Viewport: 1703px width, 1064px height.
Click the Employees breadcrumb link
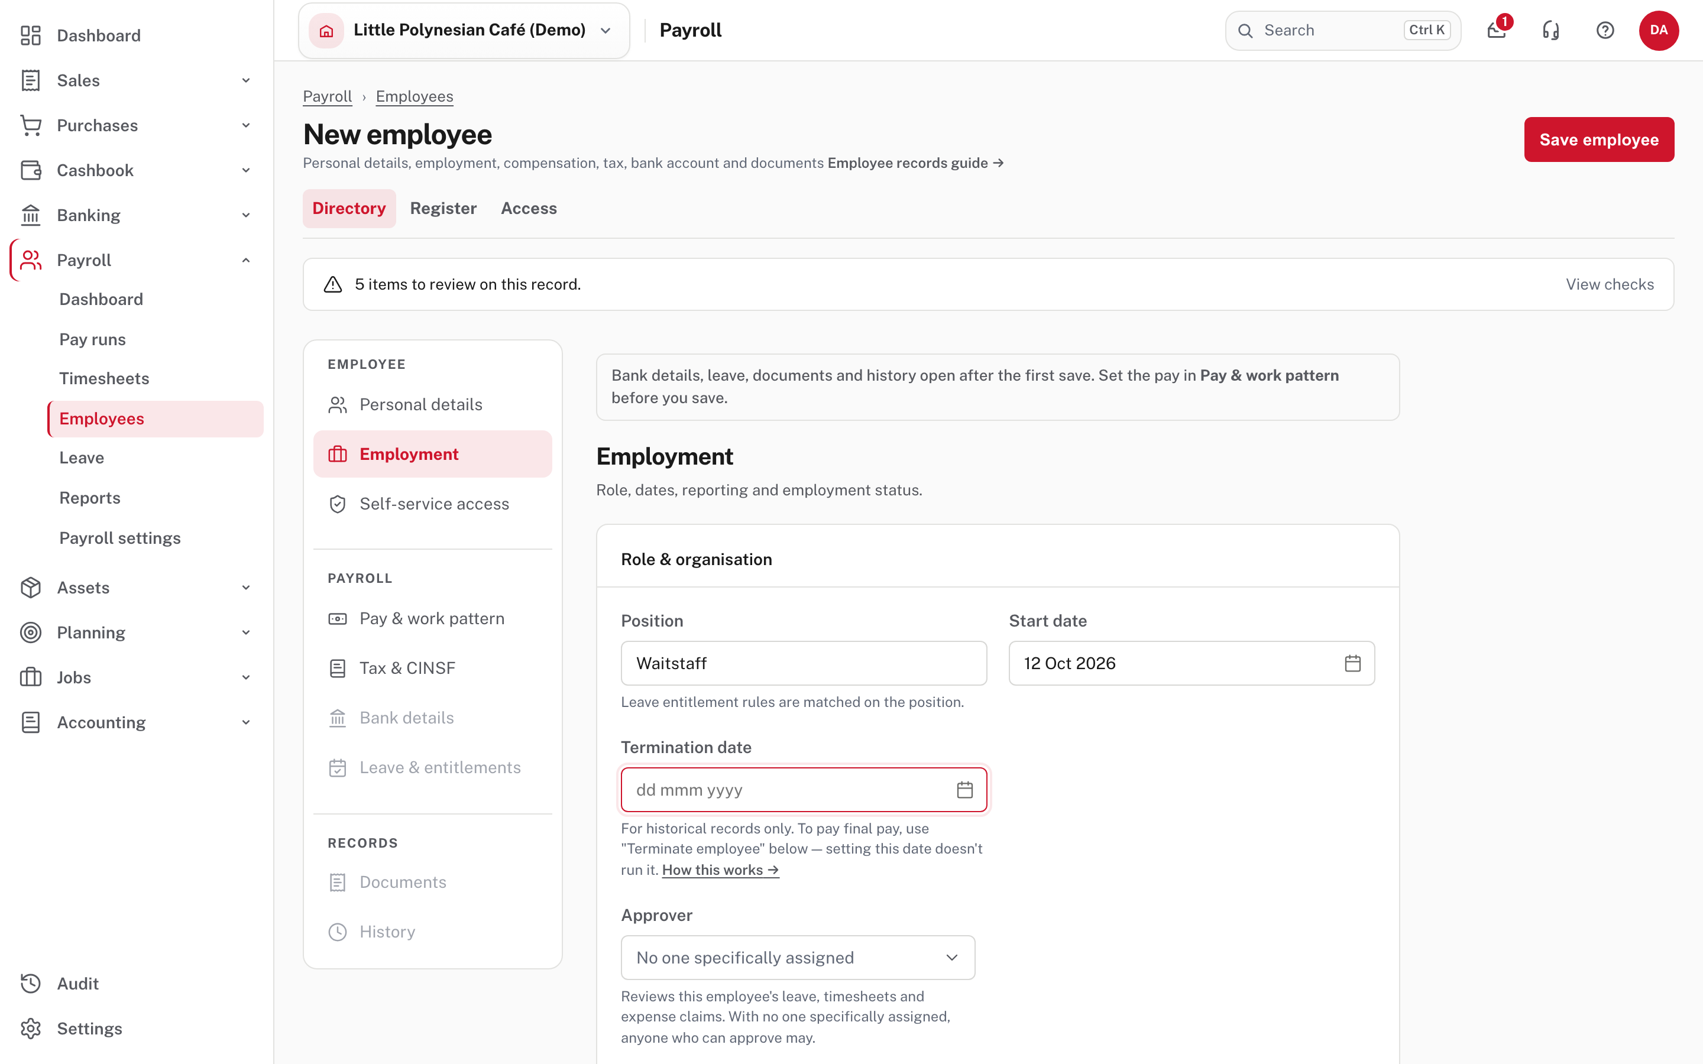[415, 96]
